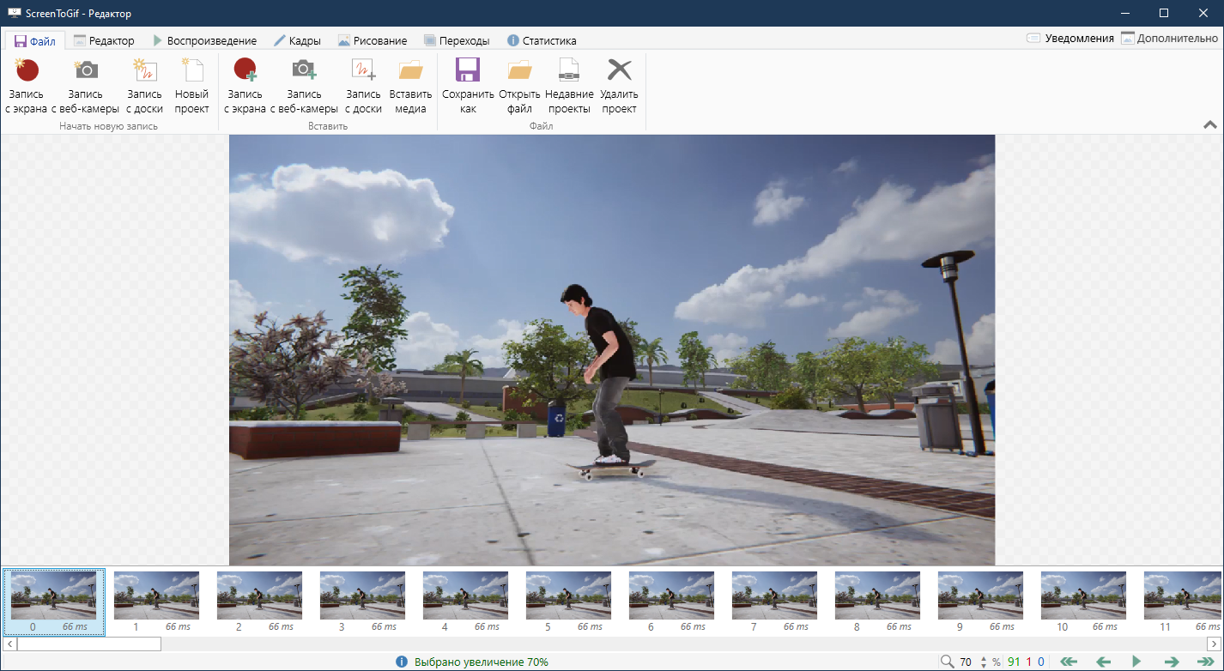Open the 'Рисование' tab

click(372, 40)
